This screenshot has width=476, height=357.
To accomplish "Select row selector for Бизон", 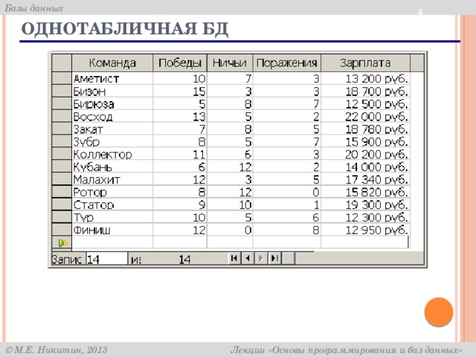I will click(62, 91).
